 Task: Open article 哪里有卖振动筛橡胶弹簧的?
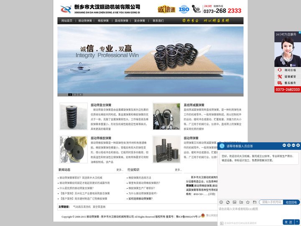coord(144,183)
